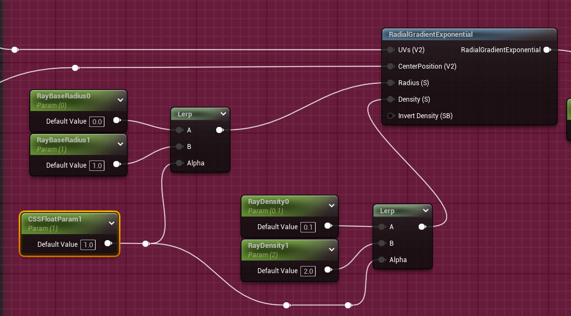Select the RadialGradientExponential node title
The image size is (571, 316).
[431, 35]
